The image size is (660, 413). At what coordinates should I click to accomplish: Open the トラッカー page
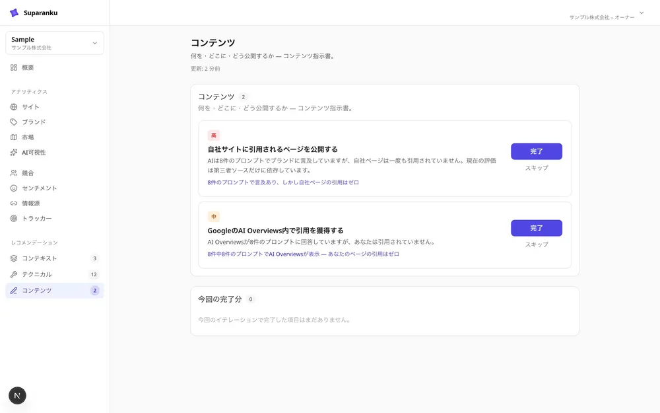pyautogui.click(x=55, y=219)
